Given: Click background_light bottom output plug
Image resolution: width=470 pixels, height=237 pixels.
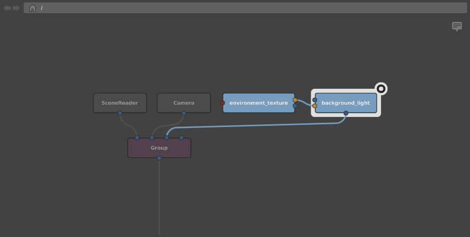Looking at the screenshot, I should tap(346, 113).
